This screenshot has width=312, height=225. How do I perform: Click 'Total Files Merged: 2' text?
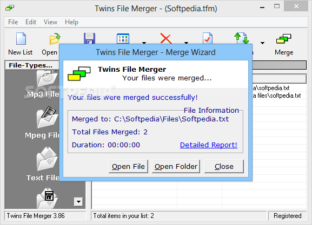pyautogui.click(x=110, y=132)
